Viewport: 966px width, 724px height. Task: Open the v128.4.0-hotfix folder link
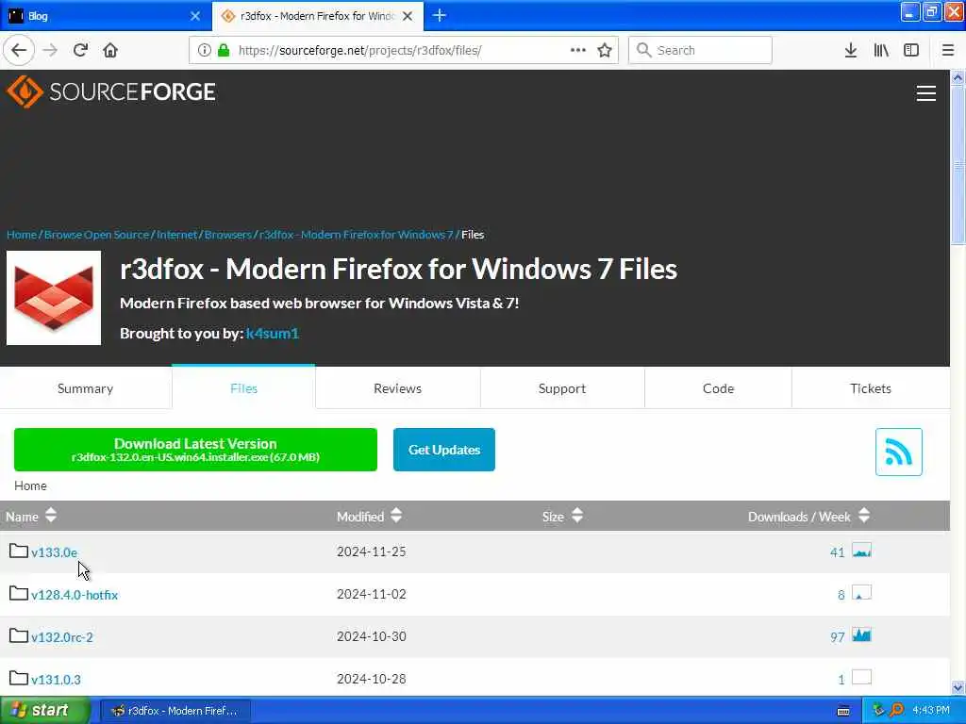click(75, 595)
